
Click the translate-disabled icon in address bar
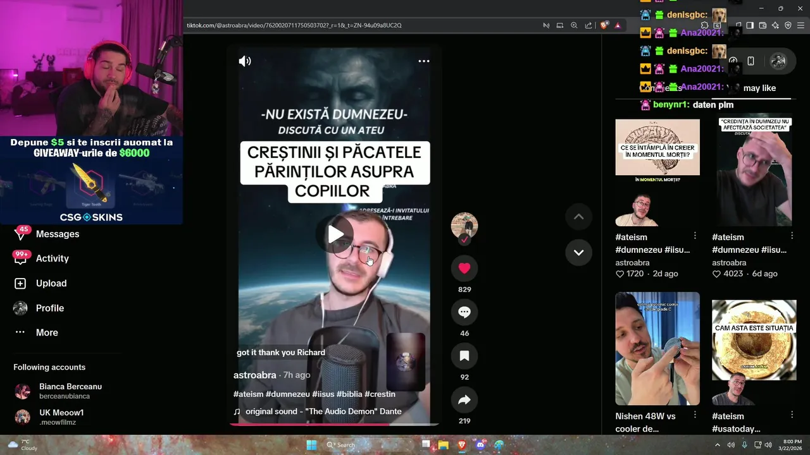coord(546,25)
